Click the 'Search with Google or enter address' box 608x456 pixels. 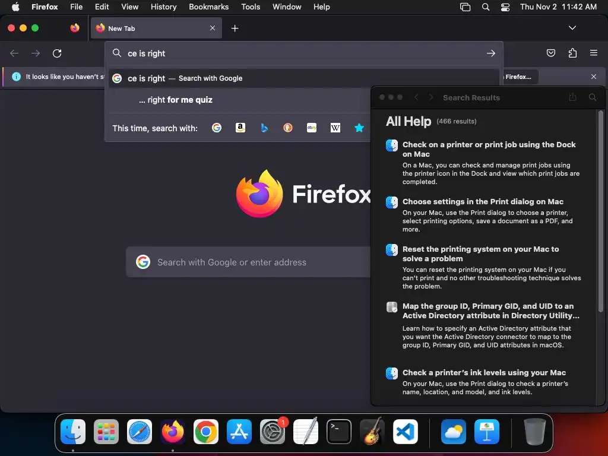(248, 262)
